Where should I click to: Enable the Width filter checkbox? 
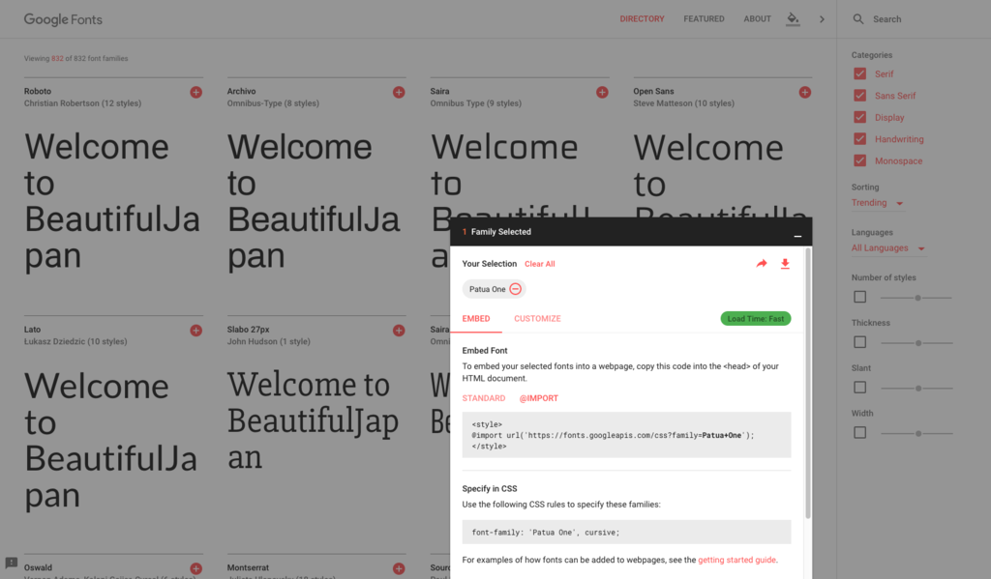coord(859,433)
